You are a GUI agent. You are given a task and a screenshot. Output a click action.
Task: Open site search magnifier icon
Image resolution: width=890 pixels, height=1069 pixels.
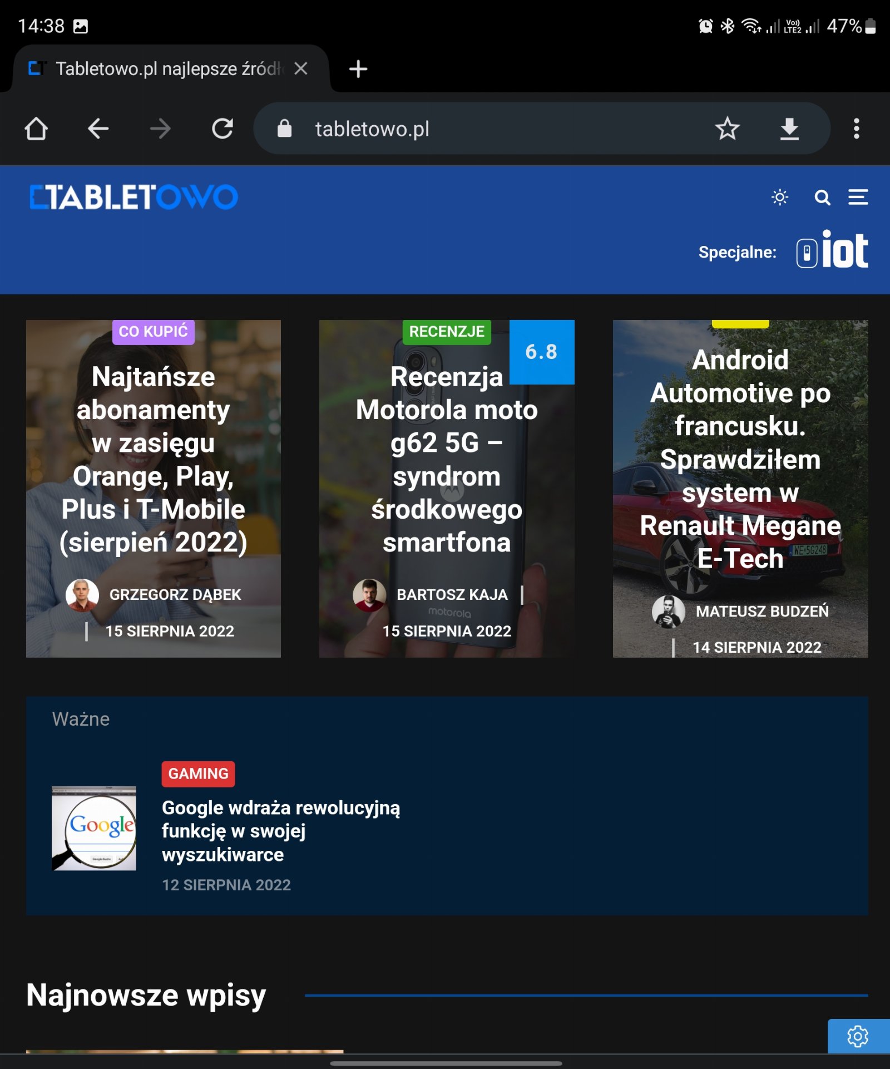(x=822, y=198)
